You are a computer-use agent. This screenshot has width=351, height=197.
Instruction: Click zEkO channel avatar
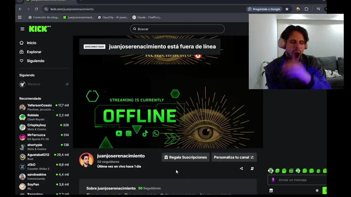22,167
